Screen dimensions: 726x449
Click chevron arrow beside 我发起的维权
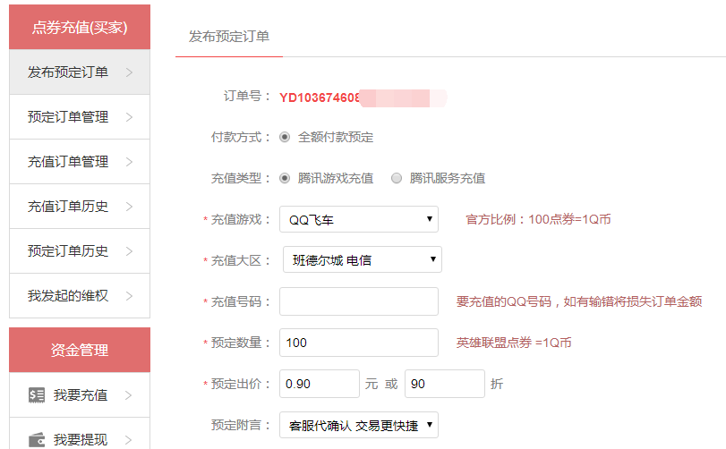pyautogui.click(x=129, y=296)
